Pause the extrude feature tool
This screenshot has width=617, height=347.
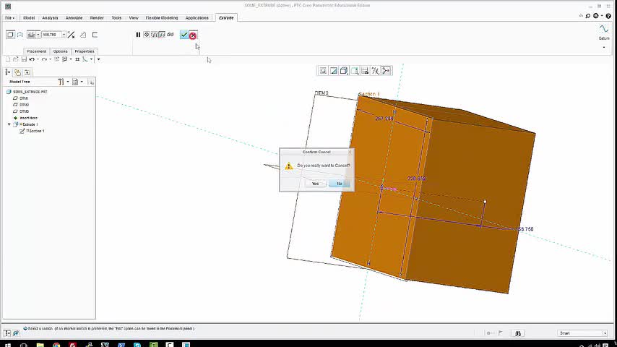(138, 35)
